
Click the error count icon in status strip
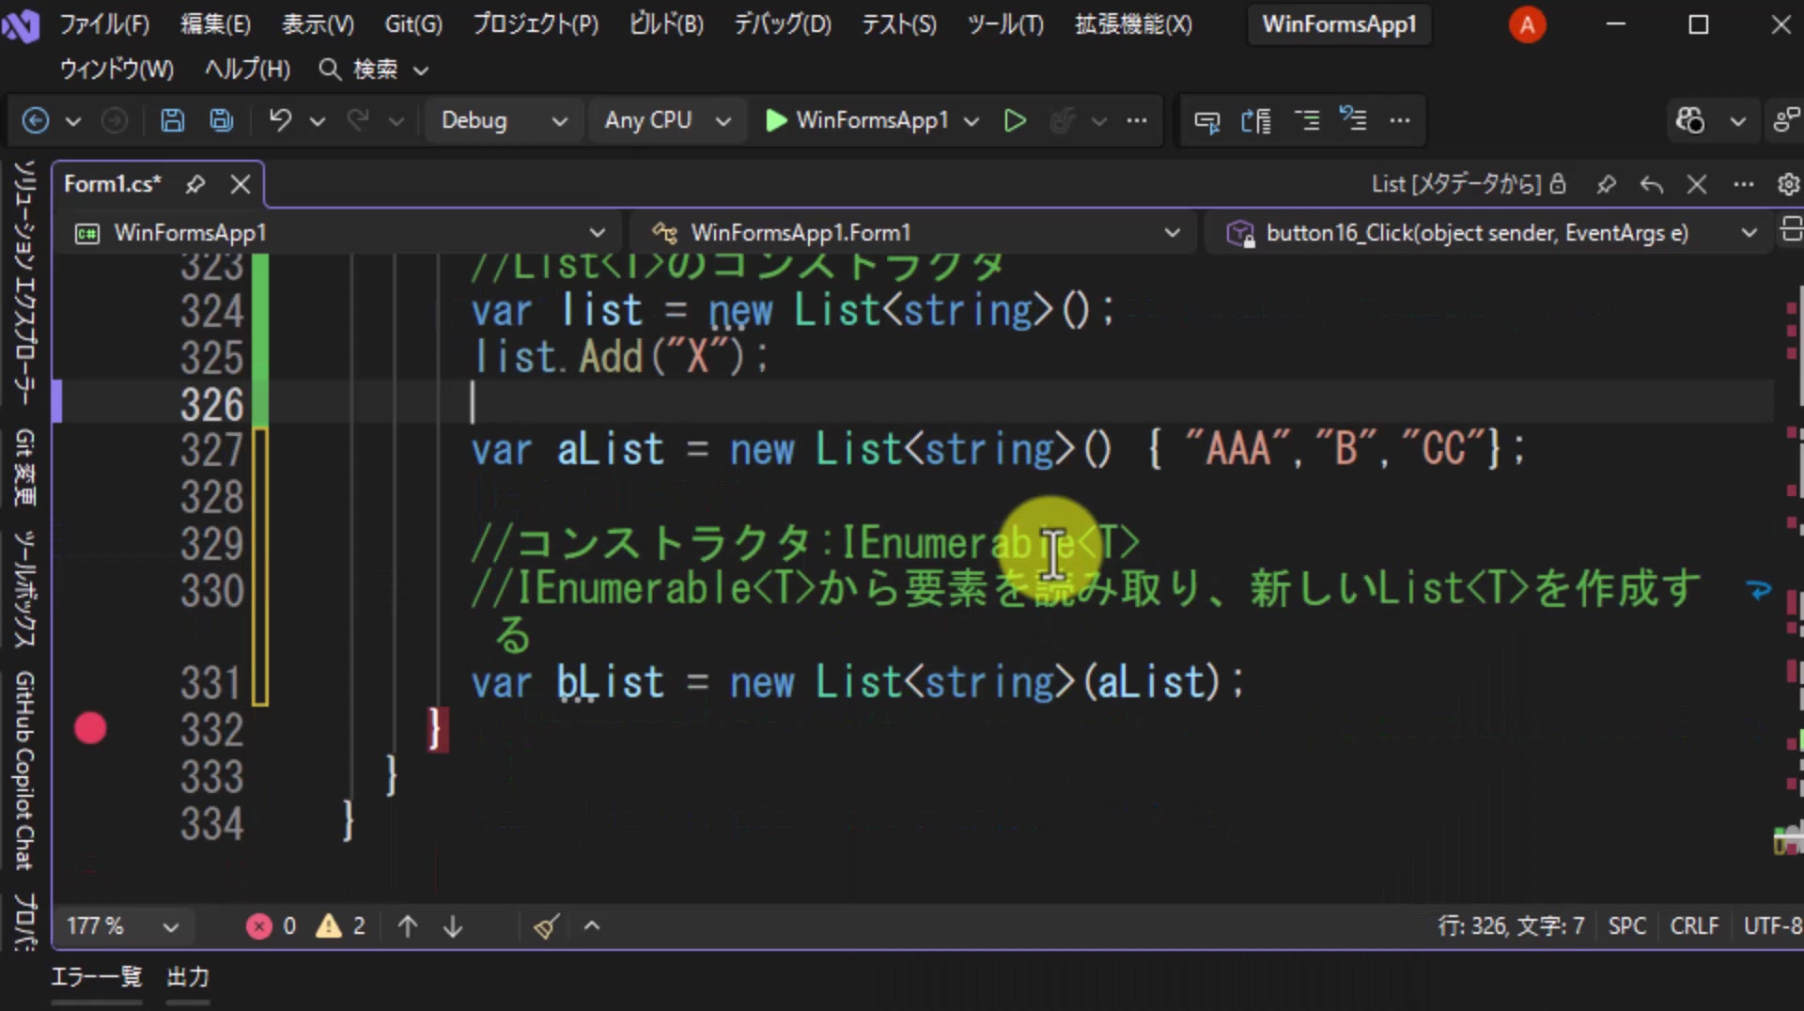click(258, 926)
